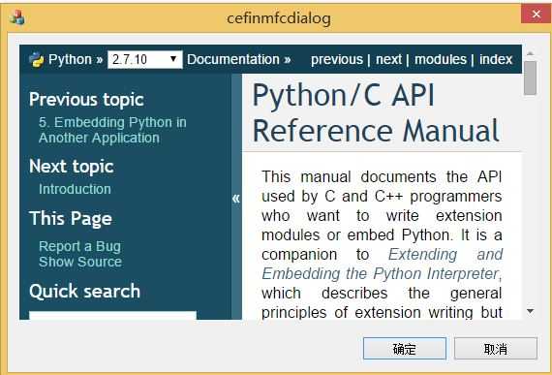The image size is (552, 375).
Task: Click the Python logo icon in navigation bar
Action: [x=36, y=60]
